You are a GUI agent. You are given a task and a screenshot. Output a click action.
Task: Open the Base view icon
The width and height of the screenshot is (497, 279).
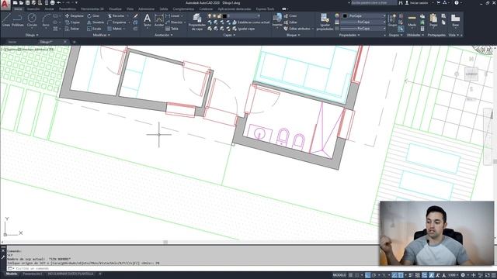click(x=455, y=20)
